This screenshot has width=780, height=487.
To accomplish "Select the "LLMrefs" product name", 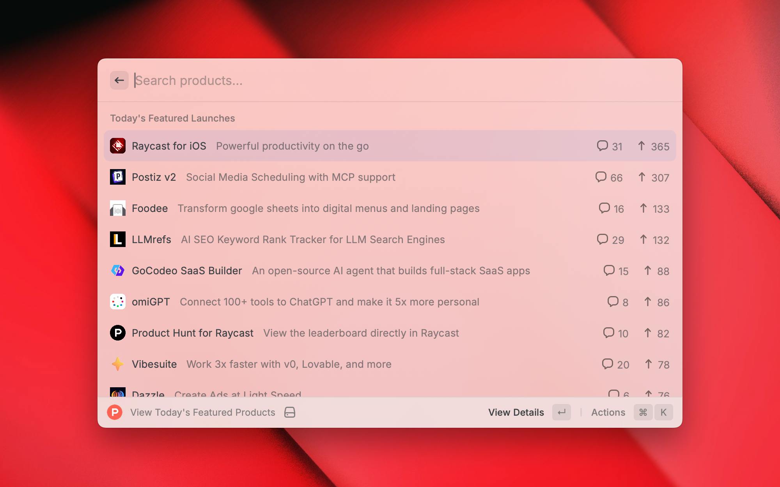I will coord(151,240).
